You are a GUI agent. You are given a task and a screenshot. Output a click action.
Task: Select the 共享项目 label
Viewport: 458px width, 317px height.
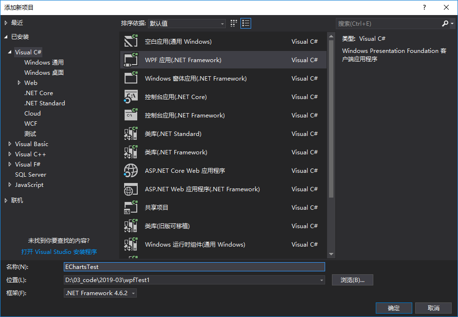click(x=157, y=207)
